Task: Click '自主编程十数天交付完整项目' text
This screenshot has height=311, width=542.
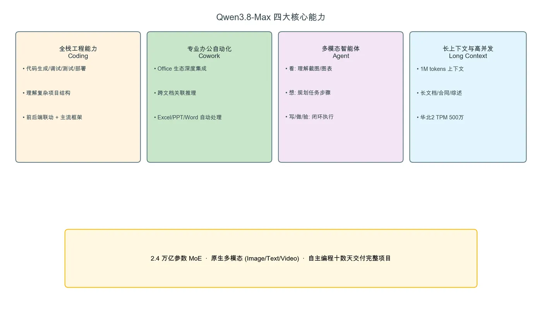Action: click(350, 258)
